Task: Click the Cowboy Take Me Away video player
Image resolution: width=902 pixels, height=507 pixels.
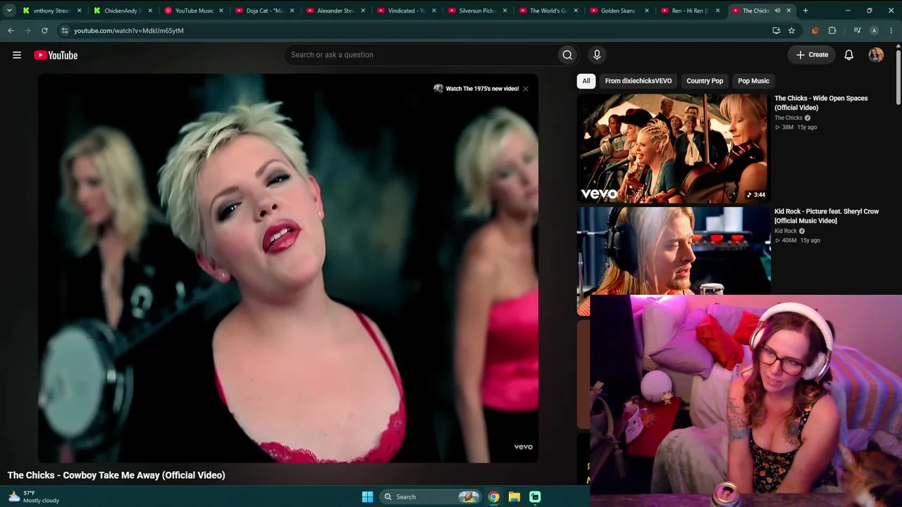Action: [288, 268]
